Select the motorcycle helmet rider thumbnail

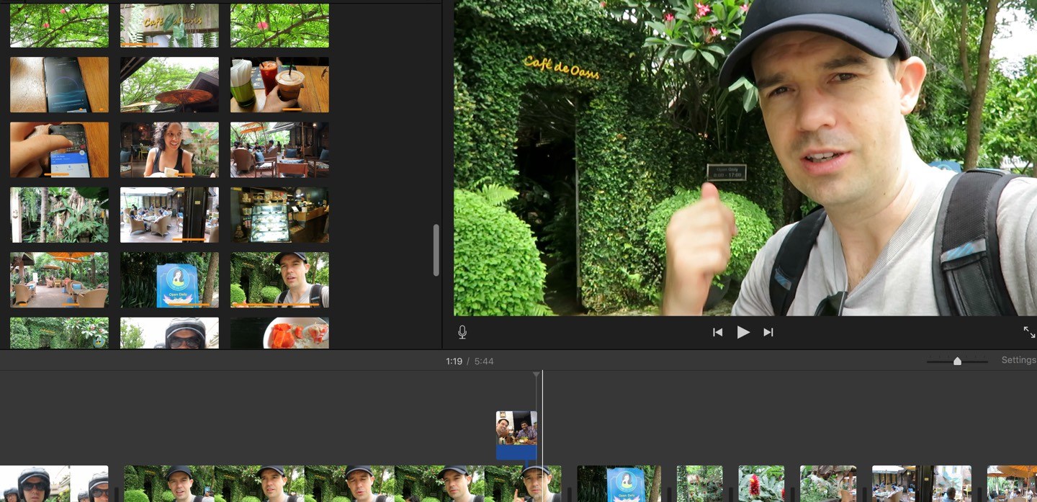coord(169,333)
